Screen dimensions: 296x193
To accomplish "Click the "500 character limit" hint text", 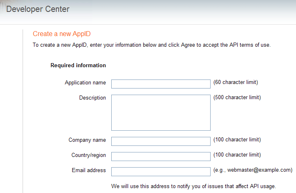I will tap(237, 98).
